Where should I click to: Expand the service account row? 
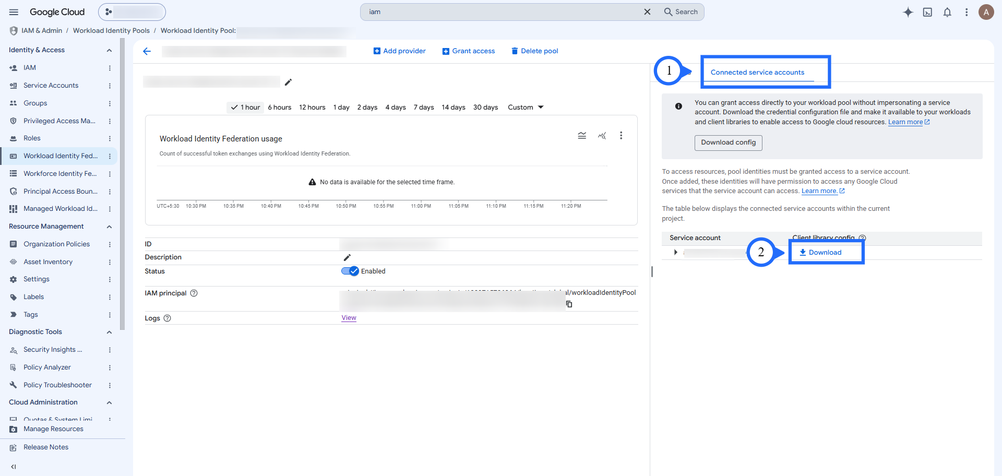675,253
